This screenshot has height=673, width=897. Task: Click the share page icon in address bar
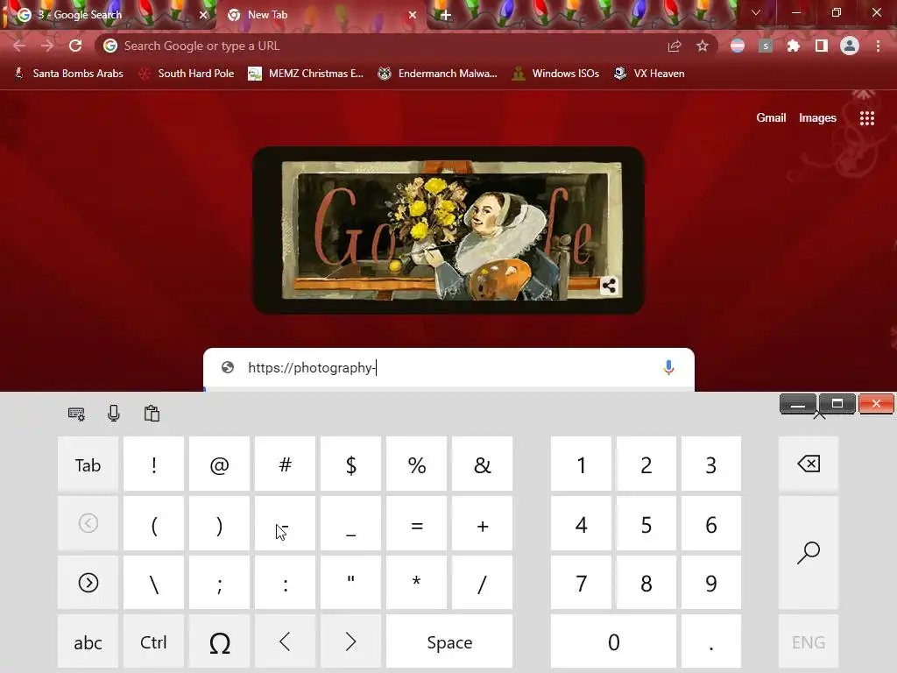click(x=675, y=46)
